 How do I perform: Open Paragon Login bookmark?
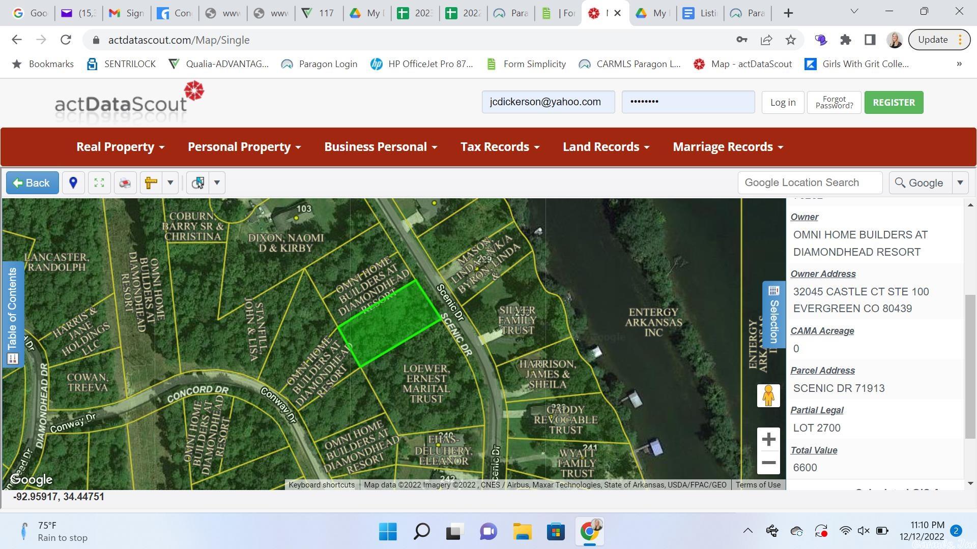pos(319,64)
